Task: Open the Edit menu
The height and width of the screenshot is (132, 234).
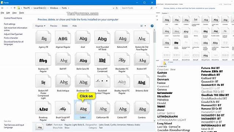Action: (8, 13)
